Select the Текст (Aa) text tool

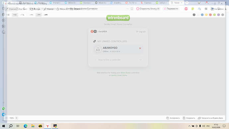tap(23, 9)
